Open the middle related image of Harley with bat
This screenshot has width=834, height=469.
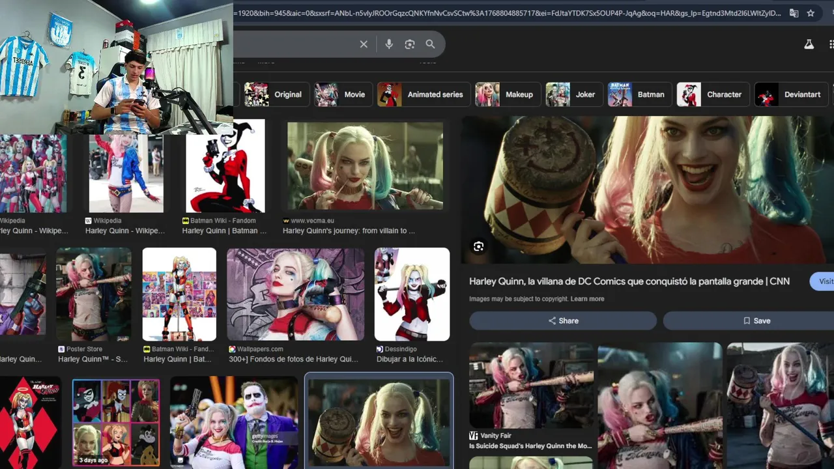point(659,405)
